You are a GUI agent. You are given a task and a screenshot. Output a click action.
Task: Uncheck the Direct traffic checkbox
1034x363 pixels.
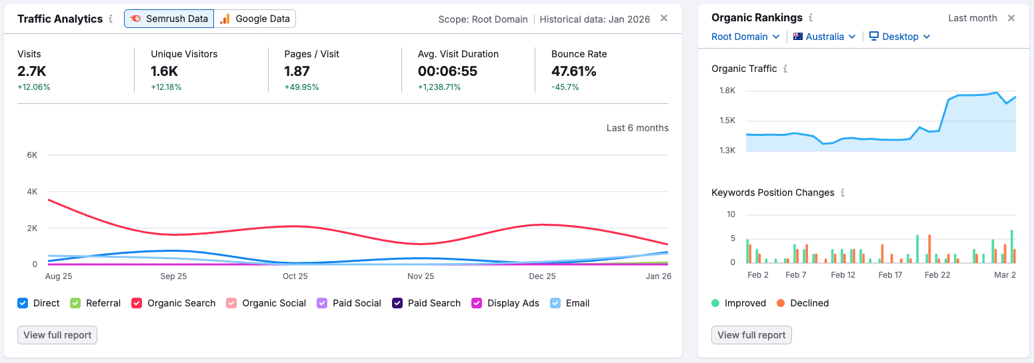point(23,303)
